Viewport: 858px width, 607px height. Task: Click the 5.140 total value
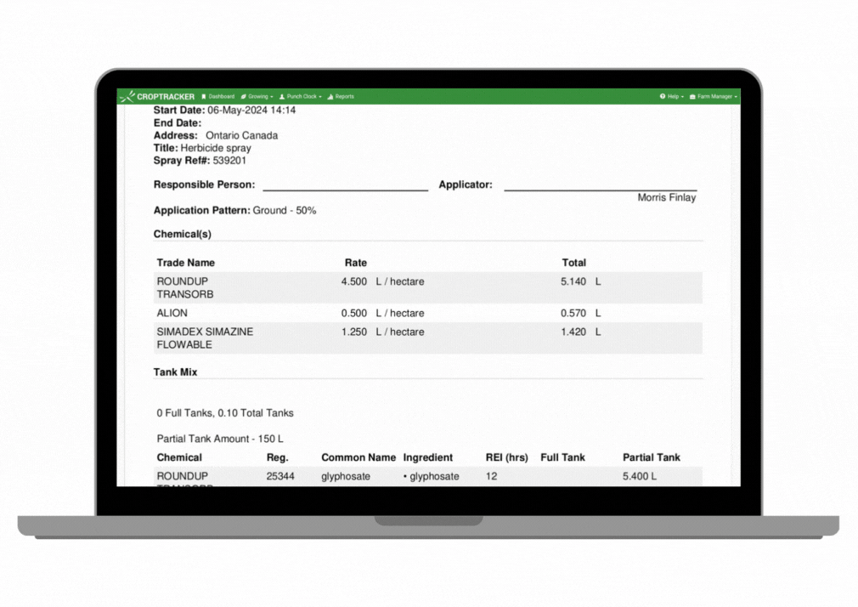pyautogui.click(x=573, y=281)
